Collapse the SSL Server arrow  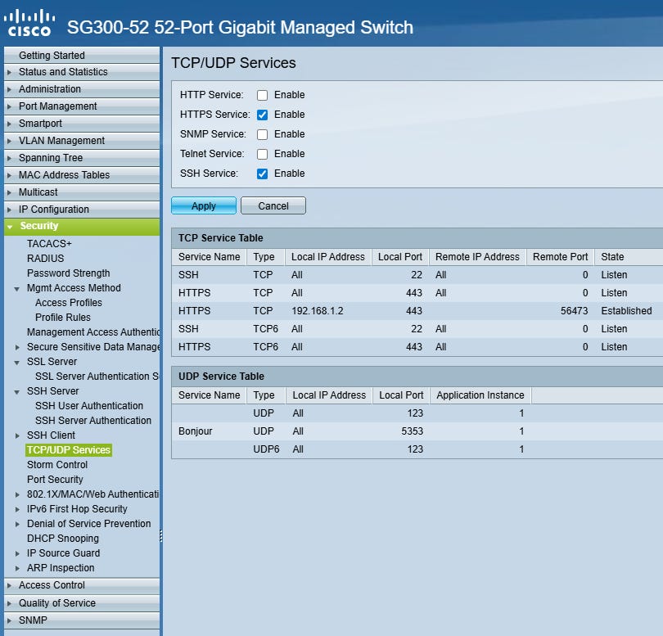coord(17,363)
